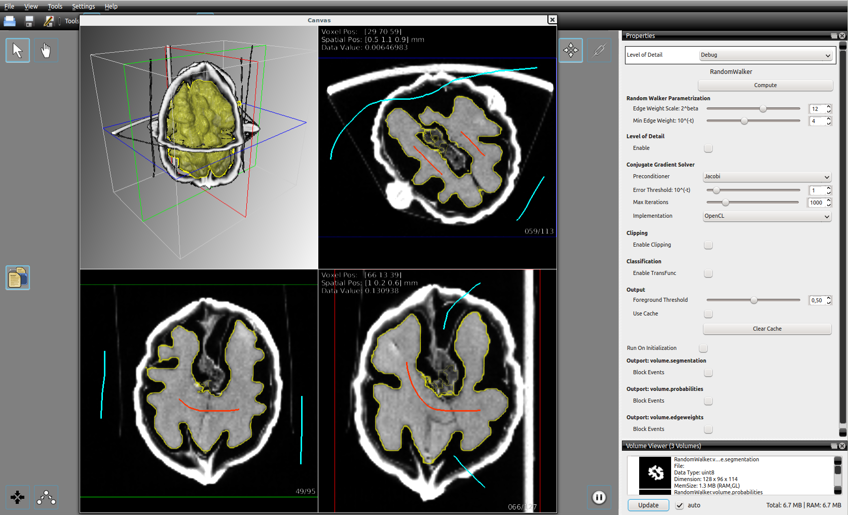Image resolution: width=848 pixels, height=515 pixels.
Task: Toggle the Enable Clipping checkbox
Action: [708, 245]
